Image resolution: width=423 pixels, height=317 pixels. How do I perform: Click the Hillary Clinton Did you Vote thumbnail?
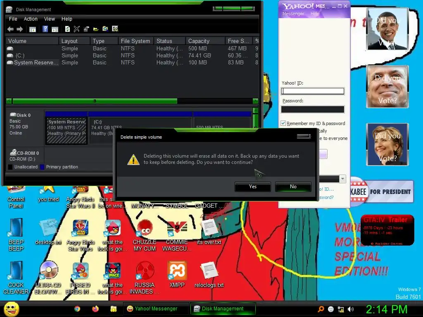[x=387, y=144]
